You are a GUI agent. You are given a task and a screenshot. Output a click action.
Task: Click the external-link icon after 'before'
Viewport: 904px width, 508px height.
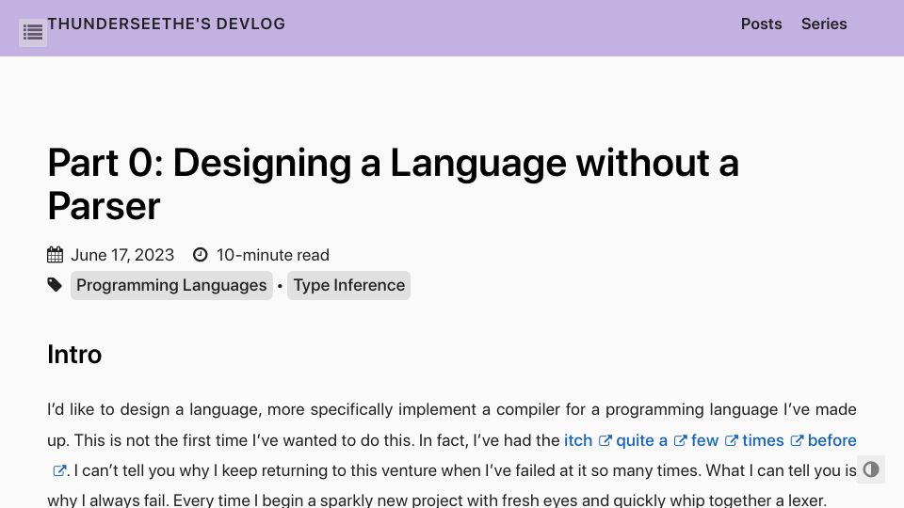pos(59,471)
